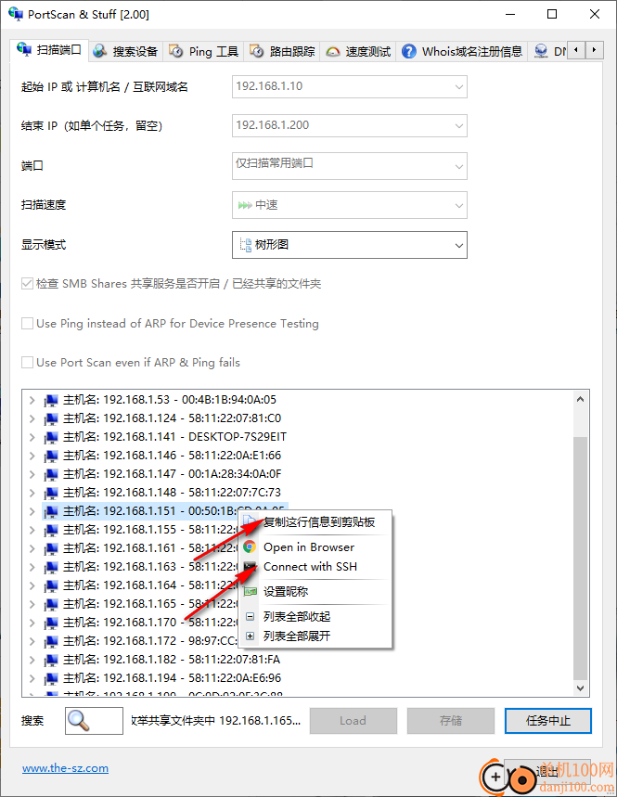Click computer icon of host 192.168.1.155
The width and height of the screenshot is (617, 797).
(x=51, y=530)
